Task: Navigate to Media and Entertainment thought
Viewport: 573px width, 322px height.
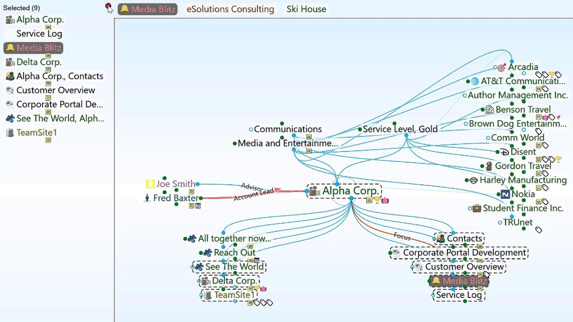Action: pos(288,144)
